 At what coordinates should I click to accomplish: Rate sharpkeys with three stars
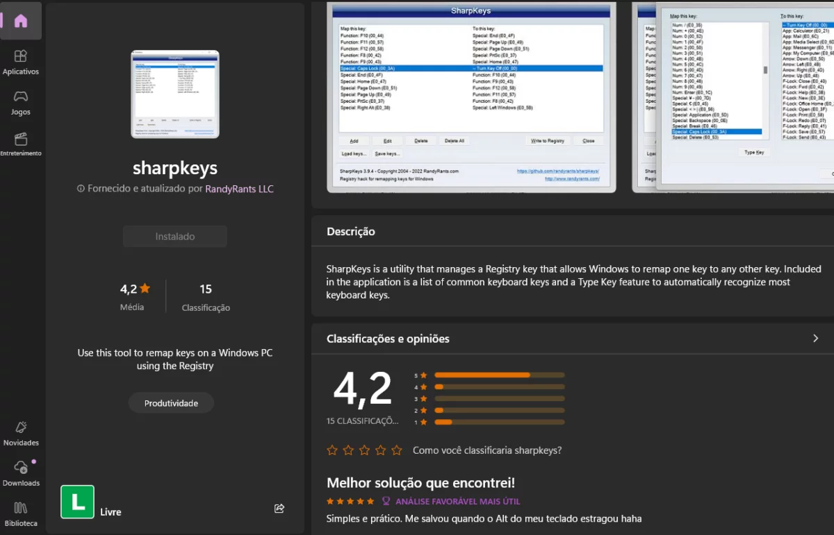pos(364,450)
